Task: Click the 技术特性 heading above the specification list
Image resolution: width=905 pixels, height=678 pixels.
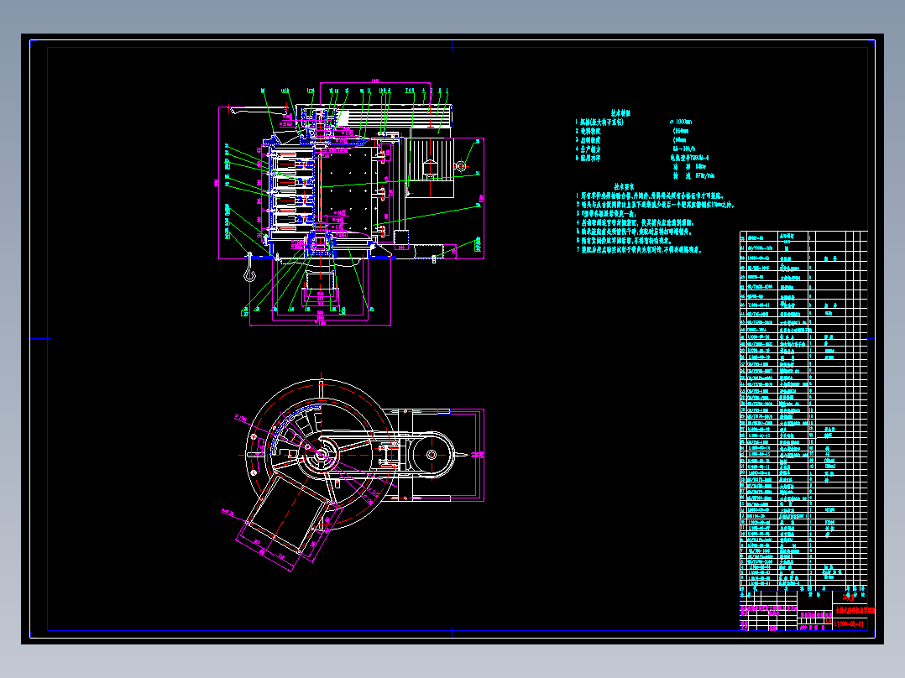Action: [x=621, y=113]
